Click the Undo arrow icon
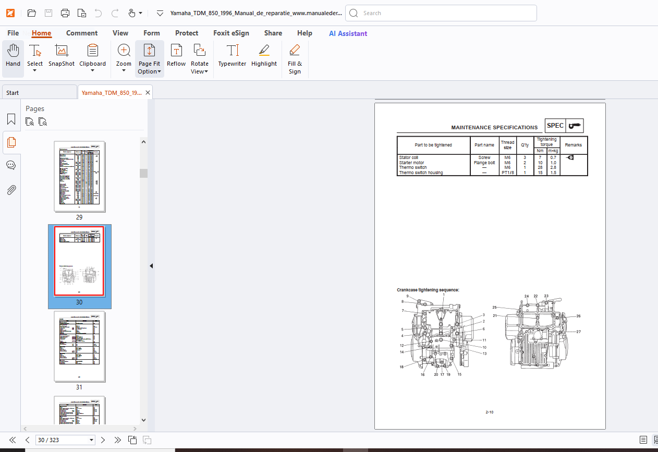The height and width of the screenshot is (452, 658). pyautogui.click(x=98, y=13)
